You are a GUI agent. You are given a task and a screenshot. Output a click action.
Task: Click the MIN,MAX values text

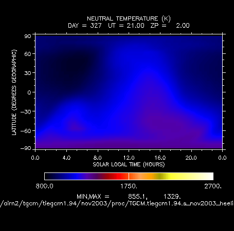pyautogui.click(x=129, y=197)
